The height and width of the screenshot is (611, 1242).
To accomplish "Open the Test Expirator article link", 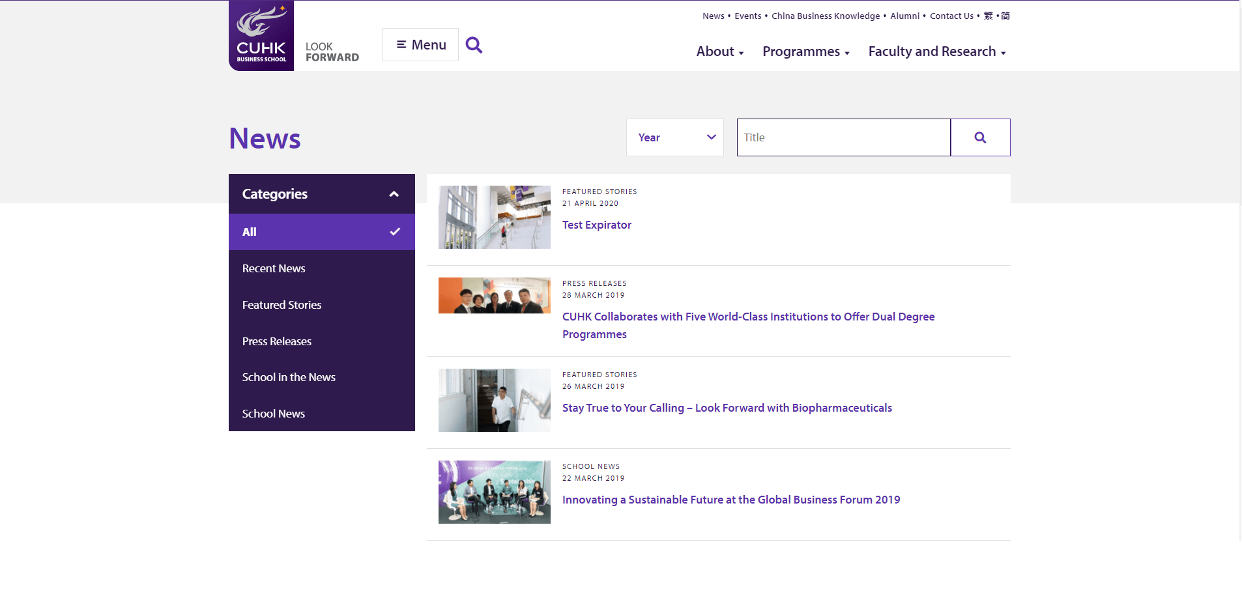I will [596, 225].
